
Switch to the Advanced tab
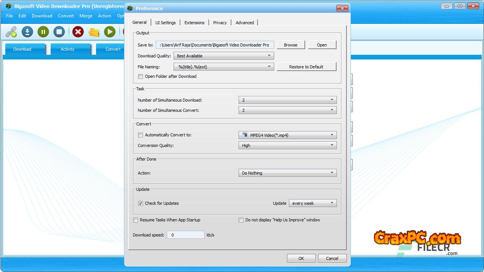coord(245,23)
